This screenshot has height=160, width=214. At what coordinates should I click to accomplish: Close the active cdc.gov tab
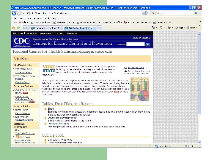click(94, 28)
